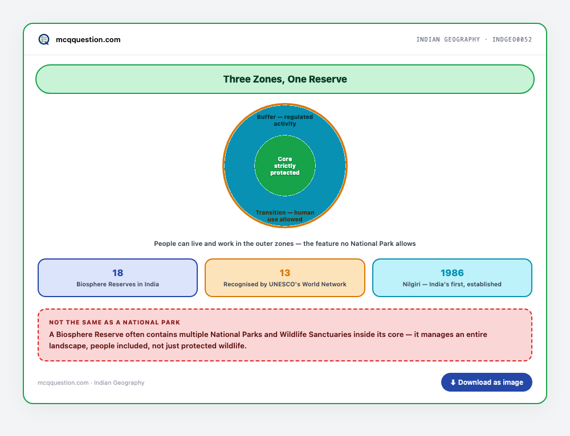The width and height of the screenshot is (570, 436).
Task: Select the INDIAN GEOGRAPHY category label
Action: tap(448, 39)
